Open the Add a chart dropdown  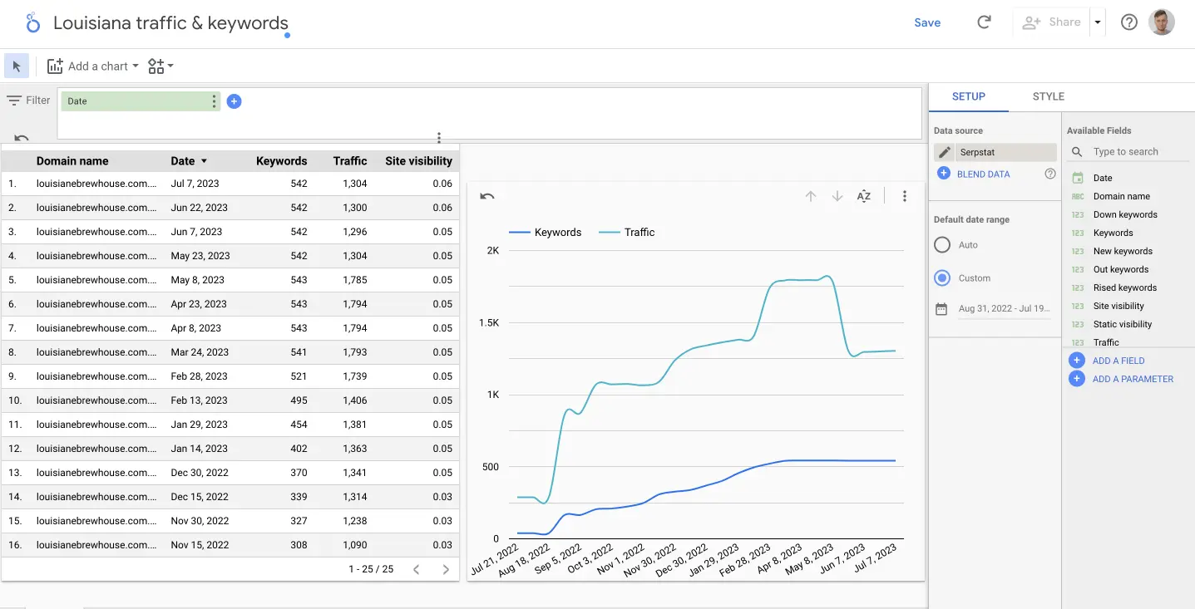(93, 66)
